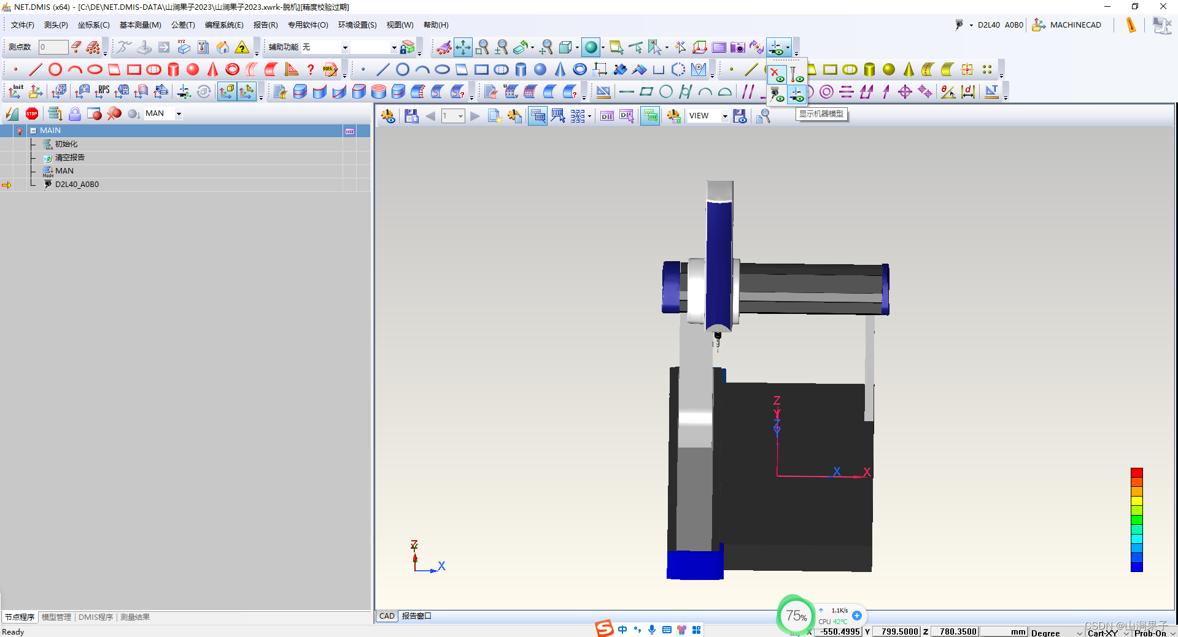
Task: Click the red question mark icon
Action: tap(311, 69)
